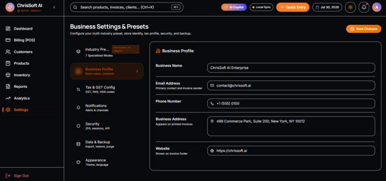Click the Quick Entry button
The width and height of the screenshot is (386, 181).
coord(293,7)
